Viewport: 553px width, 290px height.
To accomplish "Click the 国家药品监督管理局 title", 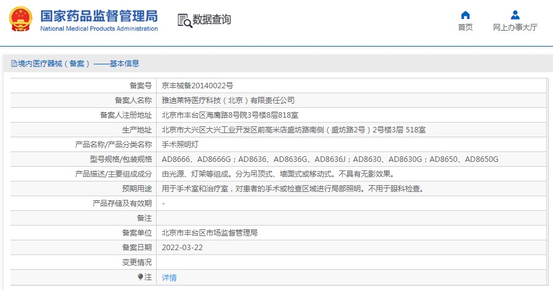I will pyautogui.click(x=99, y=16).
